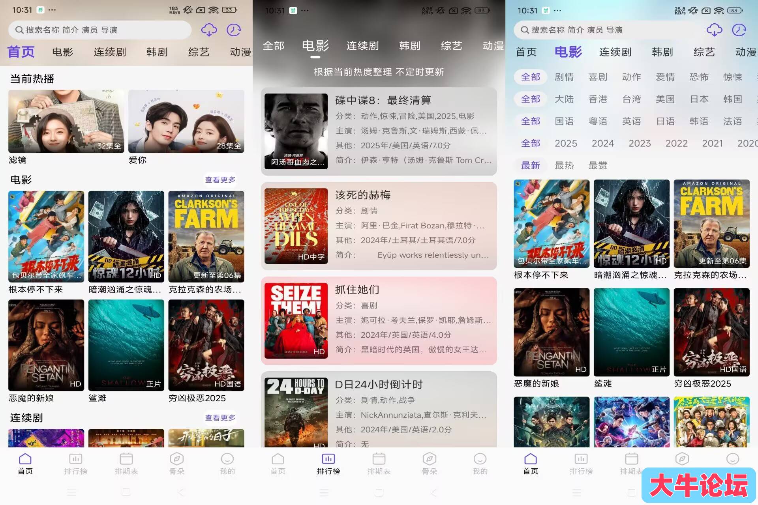Select 恐怖 genre filter on right screen
The width and height of the screenshot is (758, 505).
click(699, 77)
